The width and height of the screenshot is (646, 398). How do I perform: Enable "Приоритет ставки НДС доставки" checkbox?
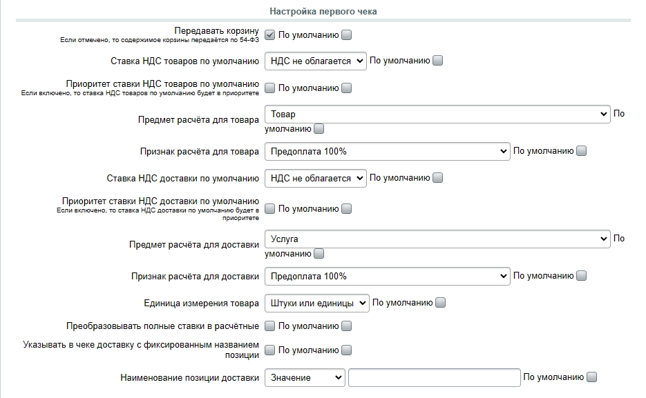pyautogui.click(x=270, y=208)
